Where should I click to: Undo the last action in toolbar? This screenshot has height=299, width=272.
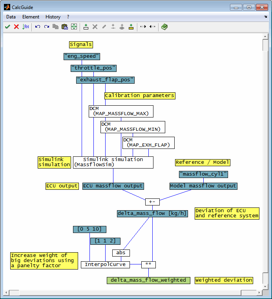[38, 27]
